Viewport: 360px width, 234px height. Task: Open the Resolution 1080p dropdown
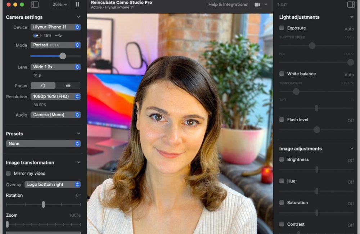pos(55,96)
